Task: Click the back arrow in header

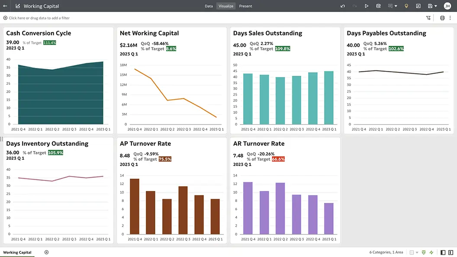Action: pyautogui.click(x=5, y=6)
